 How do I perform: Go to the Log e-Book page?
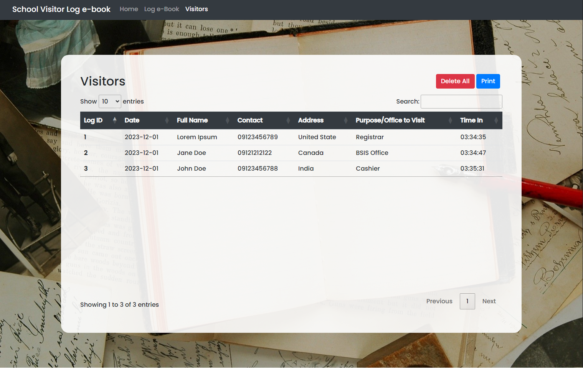[162, 9]
